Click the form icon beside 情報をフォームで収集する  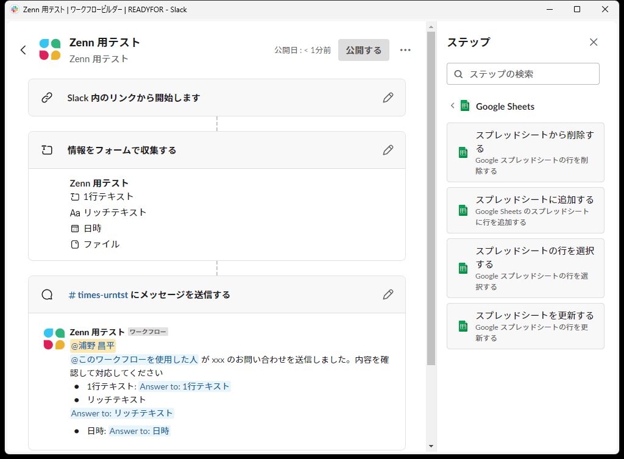click(x=47, y=150)
